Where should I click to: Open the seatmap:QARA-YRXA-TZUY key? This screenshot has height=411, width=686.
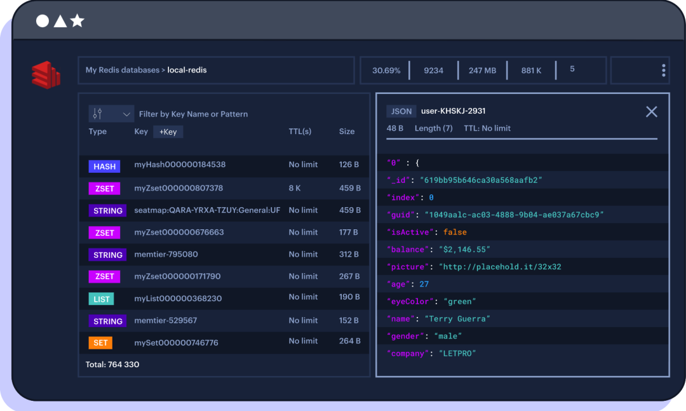(x=207, y=210)
